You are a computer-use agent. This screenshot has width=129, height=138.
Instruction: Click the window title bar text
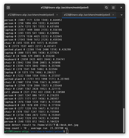[65, 7]
